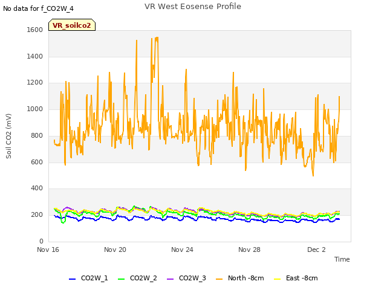Click the Nov 28 x-axis tick label
387x290 pixels.
point(249,250)
